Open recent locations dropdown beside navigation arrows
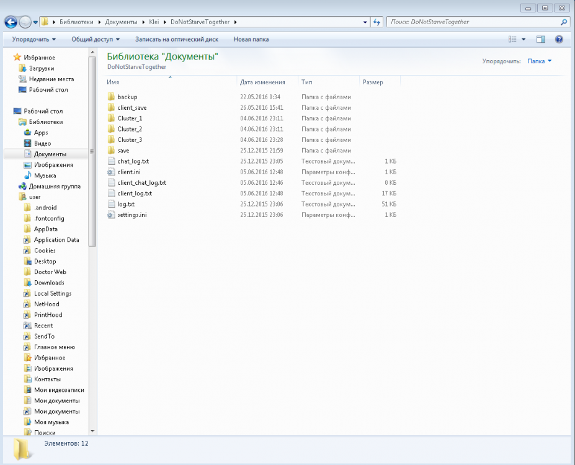 [35, 22]
